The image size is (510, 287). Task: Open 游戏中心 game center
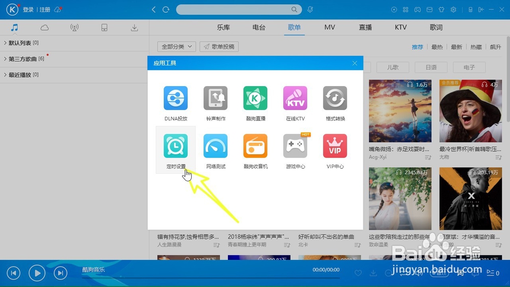[x=295, y=151]
